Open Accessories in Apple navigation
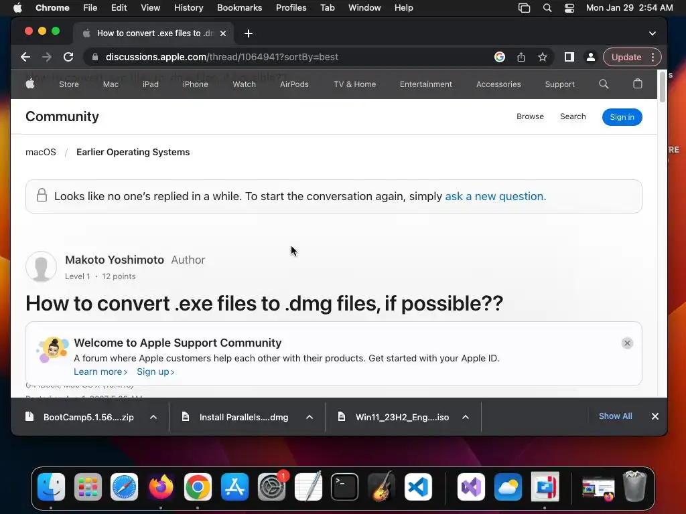Image resolution: width=686 pixels, height=514 pixels. [x=498, y=84]
